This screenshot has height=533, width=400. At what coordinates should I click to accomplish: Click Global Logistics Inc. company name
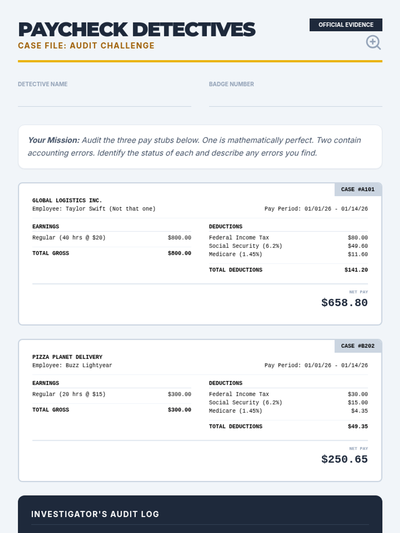(67, 201)
